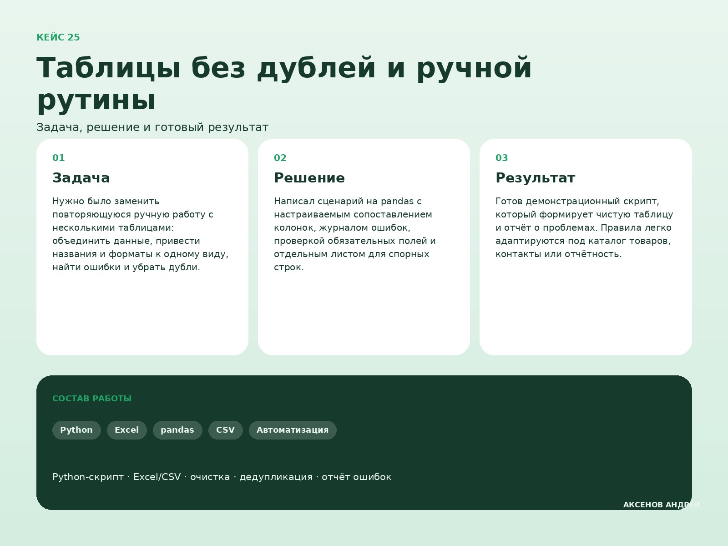Click the СОСТАВ РАБОТЫ label
Viewport: 728px width, 546px height.
point(92,399)
